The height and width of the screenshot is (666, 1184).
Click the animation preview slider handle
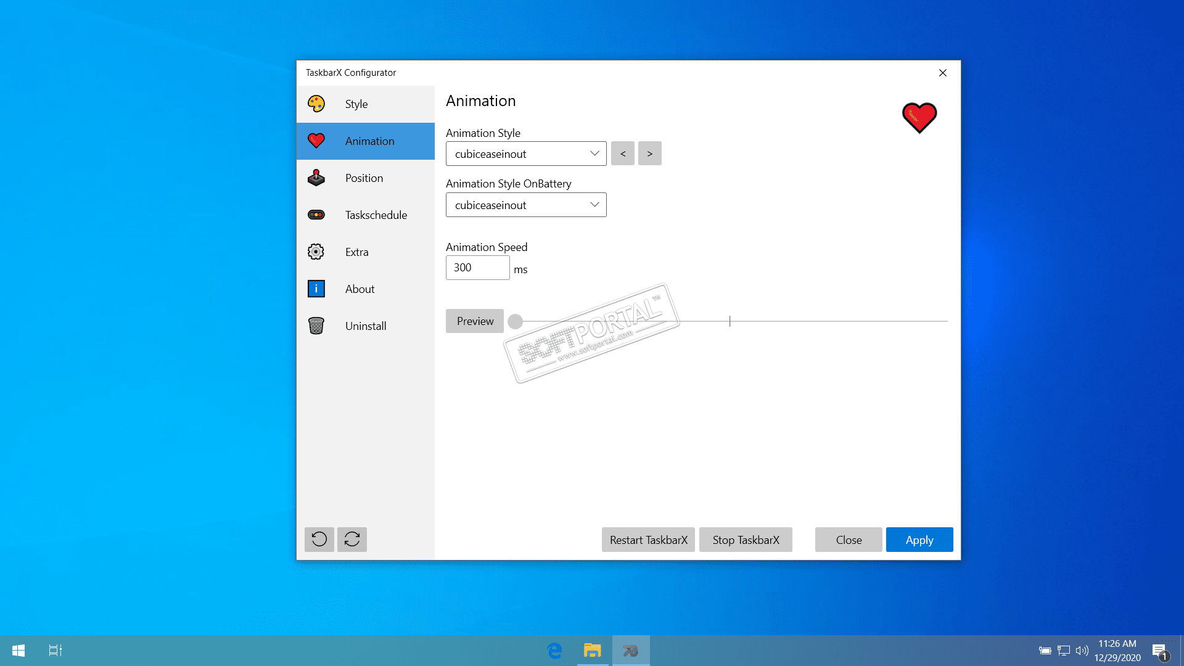(x=516, y=321)
